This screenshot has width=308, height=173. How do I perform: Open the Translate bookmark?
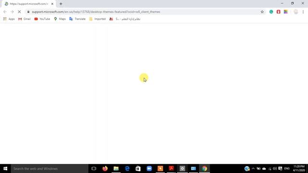(77, 19)
